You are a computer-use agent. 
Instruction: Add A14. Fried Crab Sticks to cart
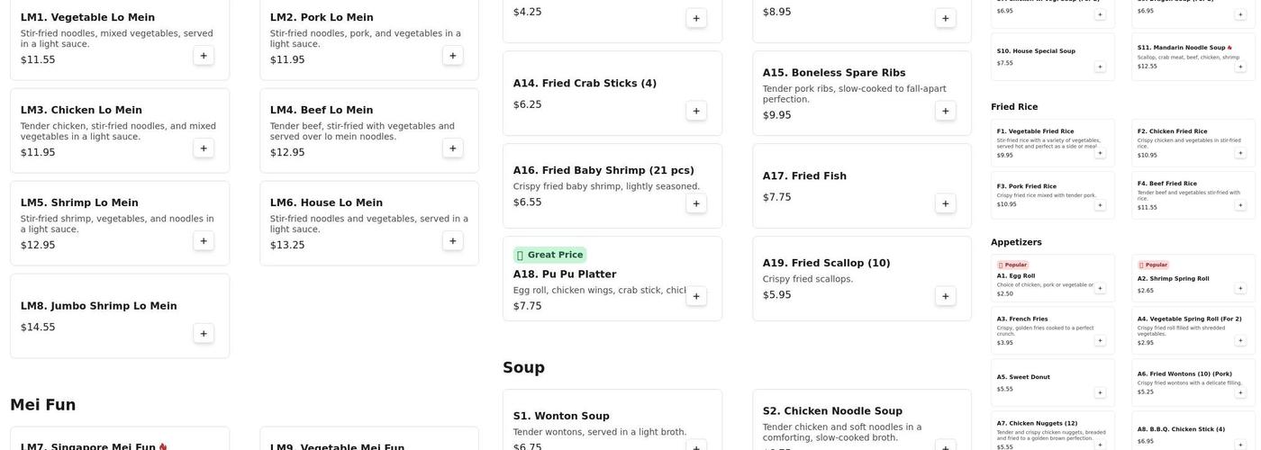(x=696, y=111)
